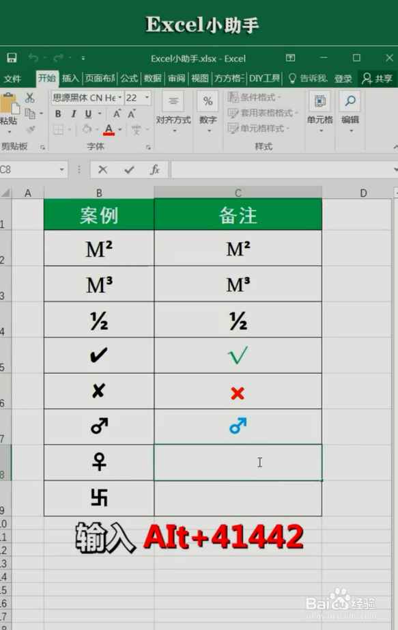This screenshot has width=398, height=630.
Task: Click the red Font Color A swatch
Action: [x=109, y=129]
